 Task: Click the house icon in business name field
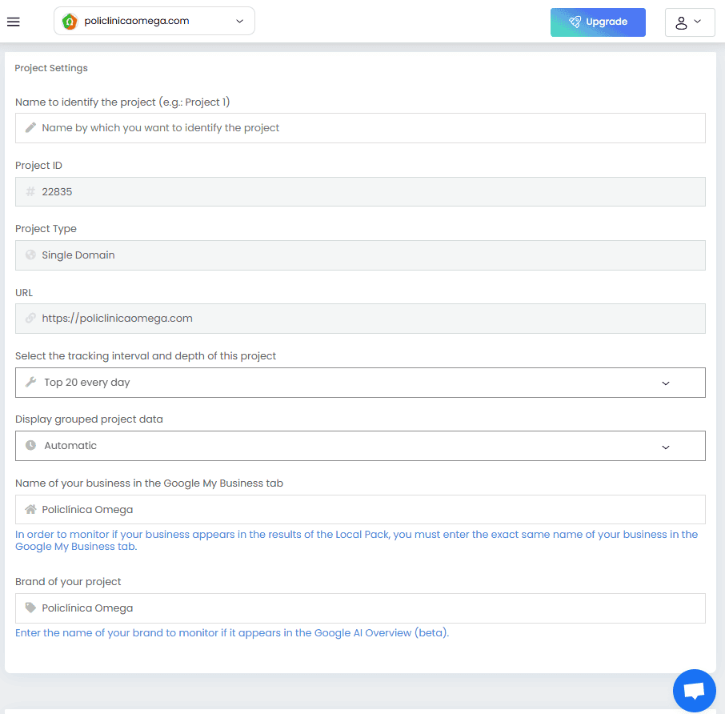click(x=31, y=509)
